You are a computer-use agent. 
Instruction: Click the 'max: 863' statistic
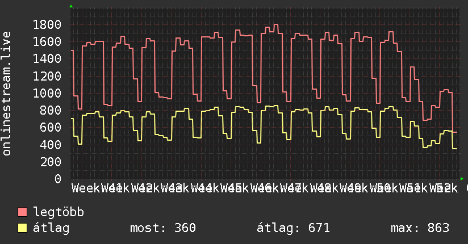pos(420,228)
